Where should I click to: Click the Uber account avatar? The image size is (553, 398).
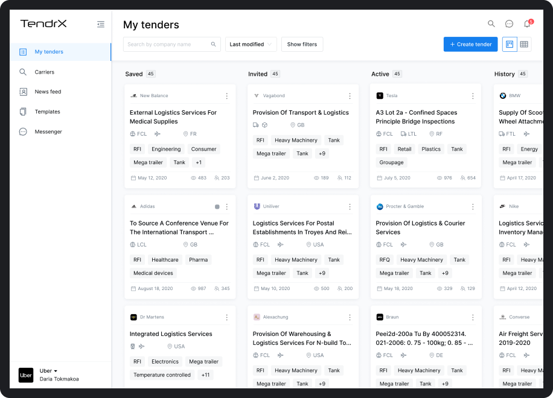click(x=26, y=375)
